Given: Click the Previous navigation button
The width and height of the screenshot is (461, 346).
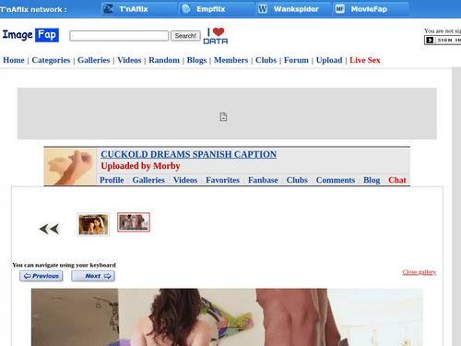Looking at the screenshot, I should (41, 276).
